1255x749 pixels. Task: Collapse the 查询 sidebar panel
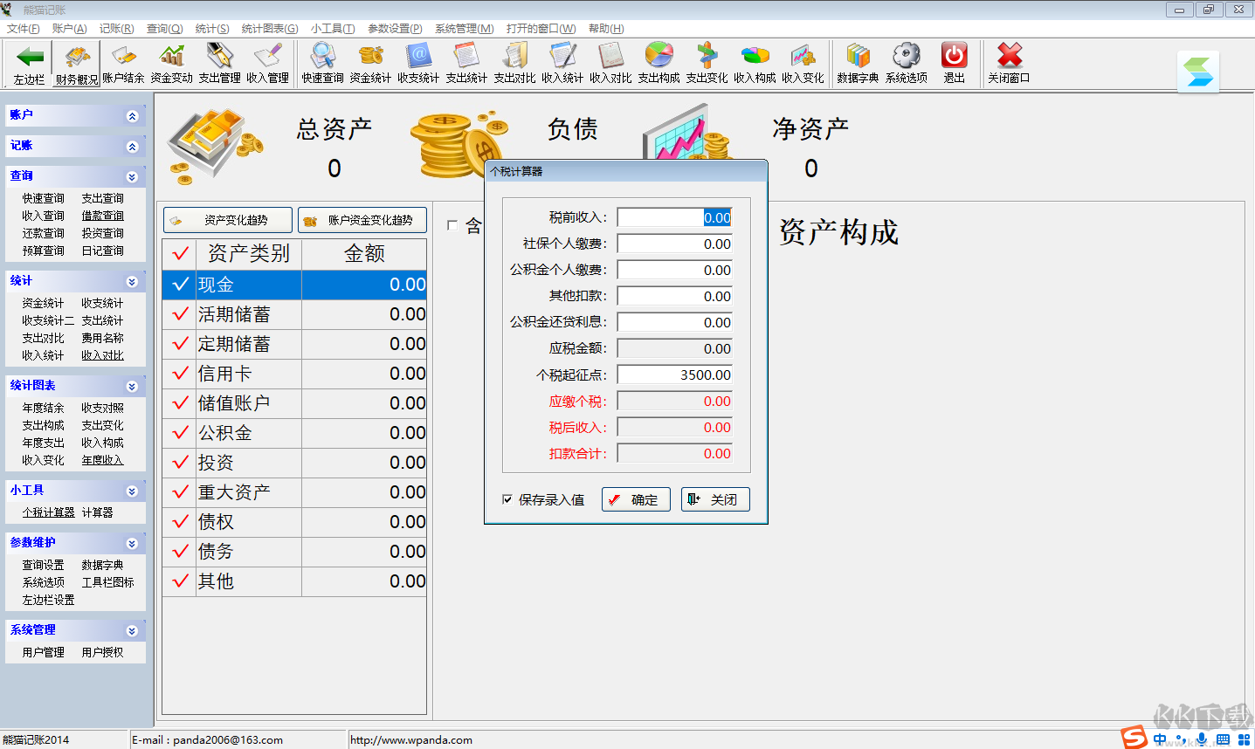[133, 176]
